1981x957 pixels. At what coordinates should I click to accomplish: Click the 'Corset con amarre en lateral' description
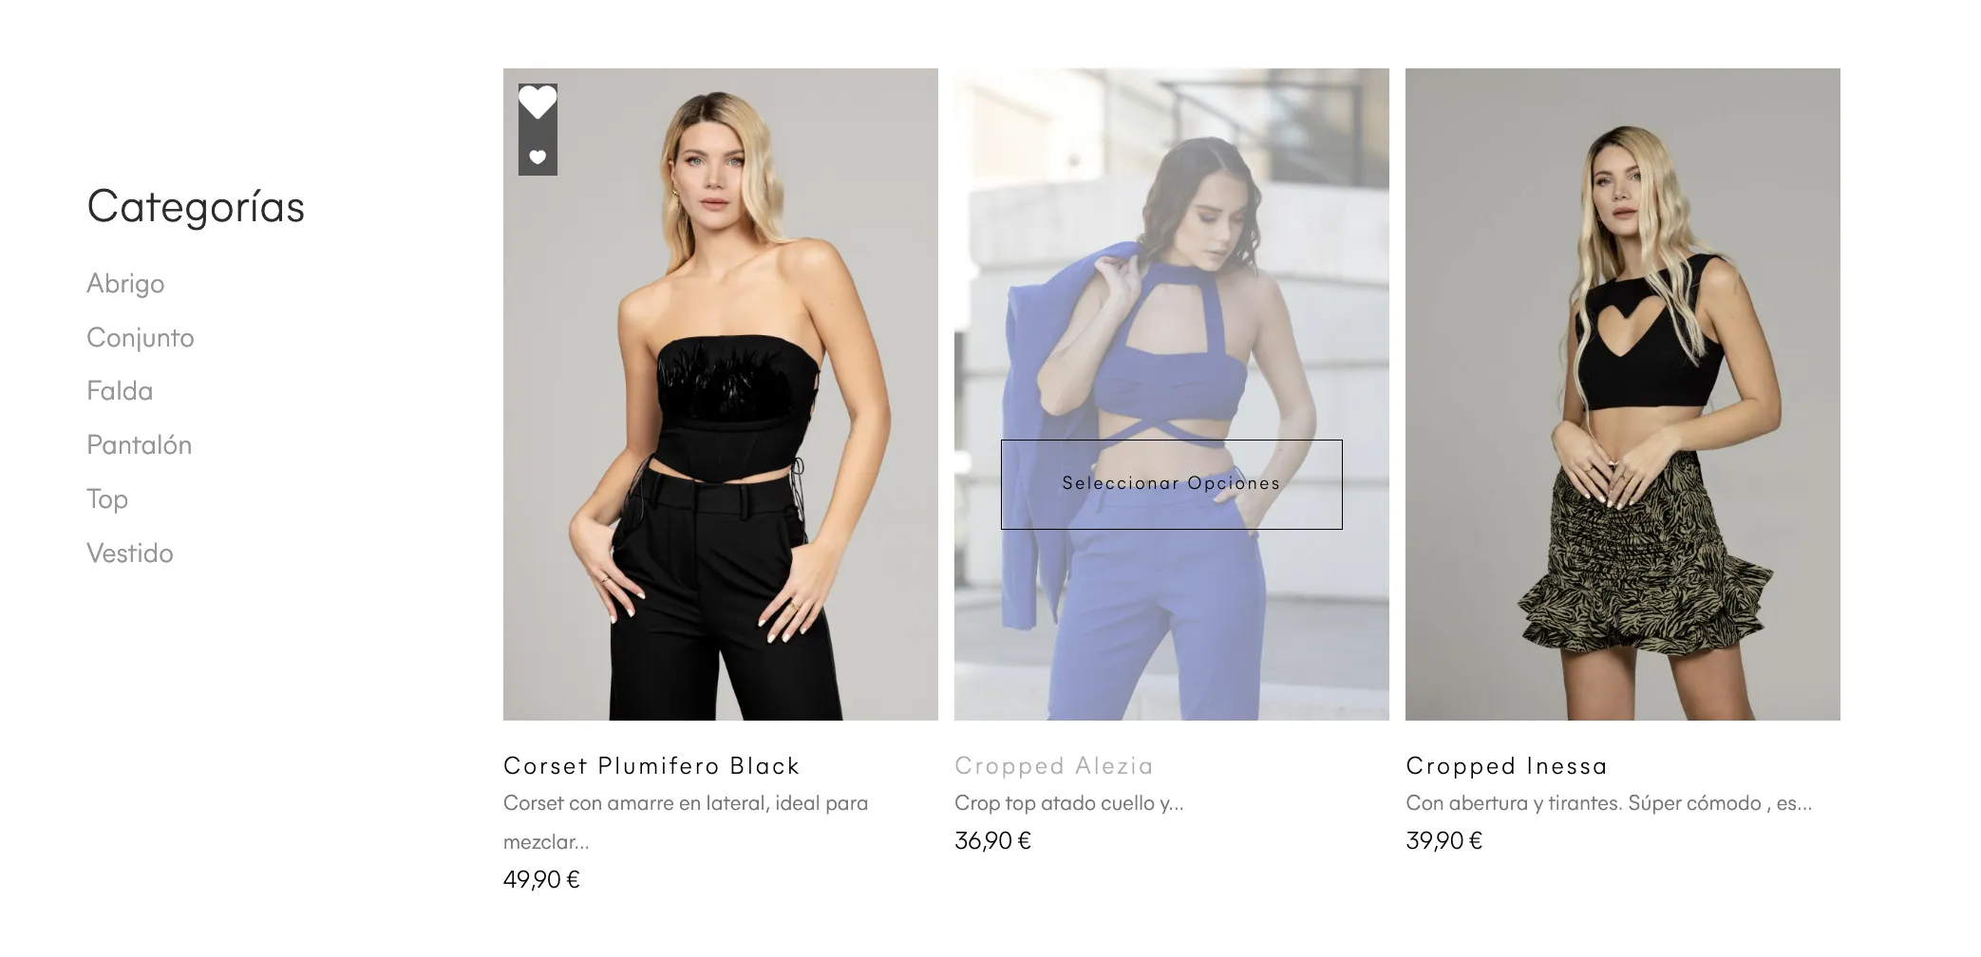686,822
